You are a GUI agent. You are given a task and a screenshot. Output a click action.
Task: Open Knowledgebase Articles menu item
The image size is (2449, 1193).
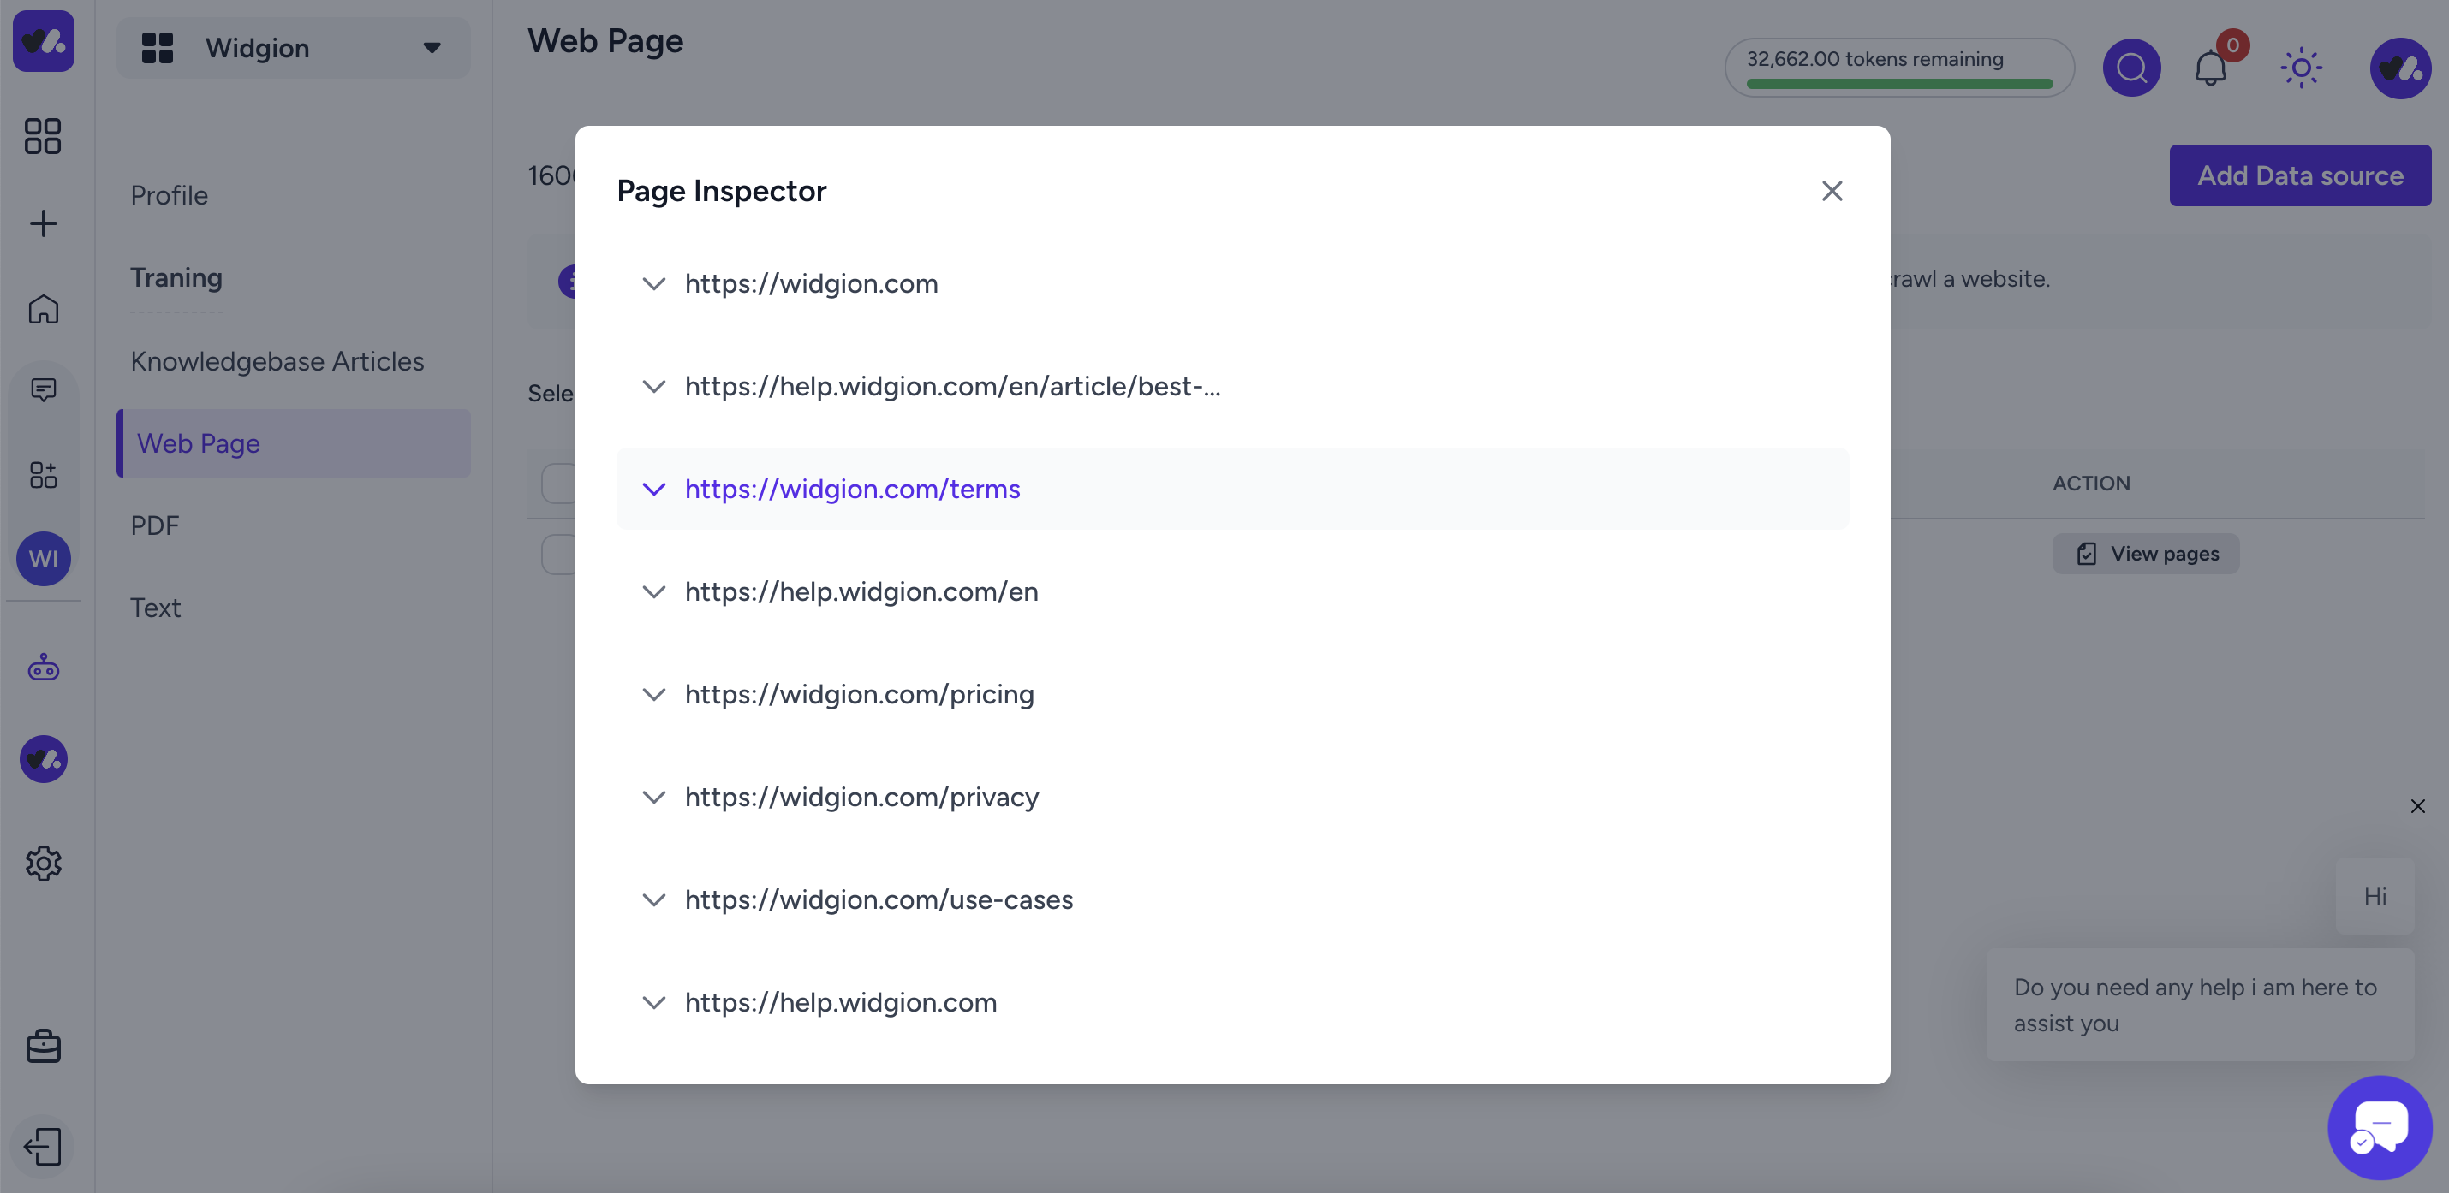pyautogui.click(x=277, y=361)
